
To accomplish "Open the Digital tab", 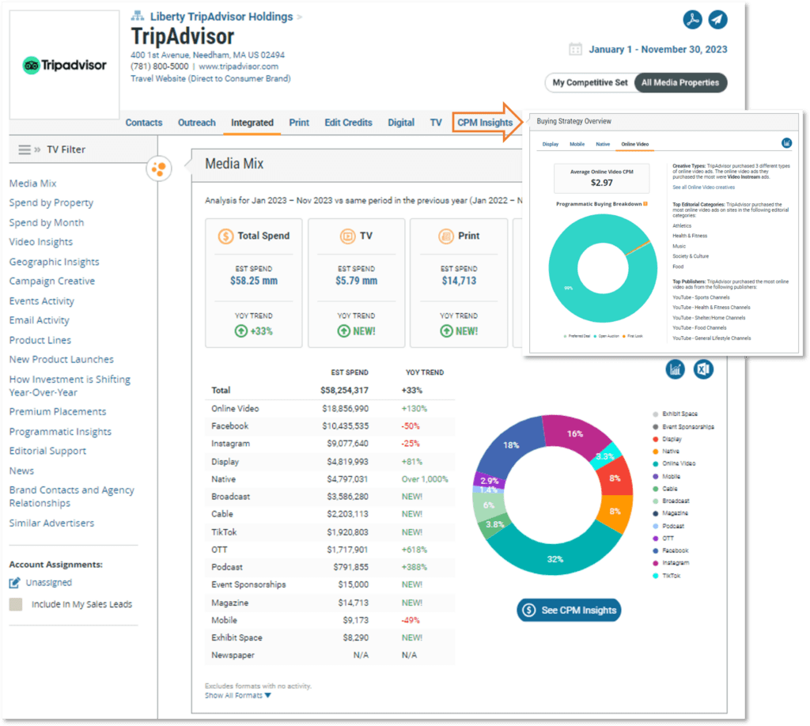I will [401, 123].
